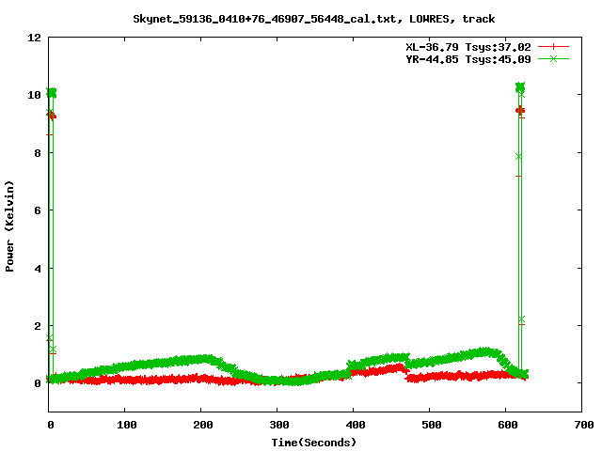Click the x-axis tick label 700
The width and height of the screenshot is (602, 451).
(x=584, y=425)
